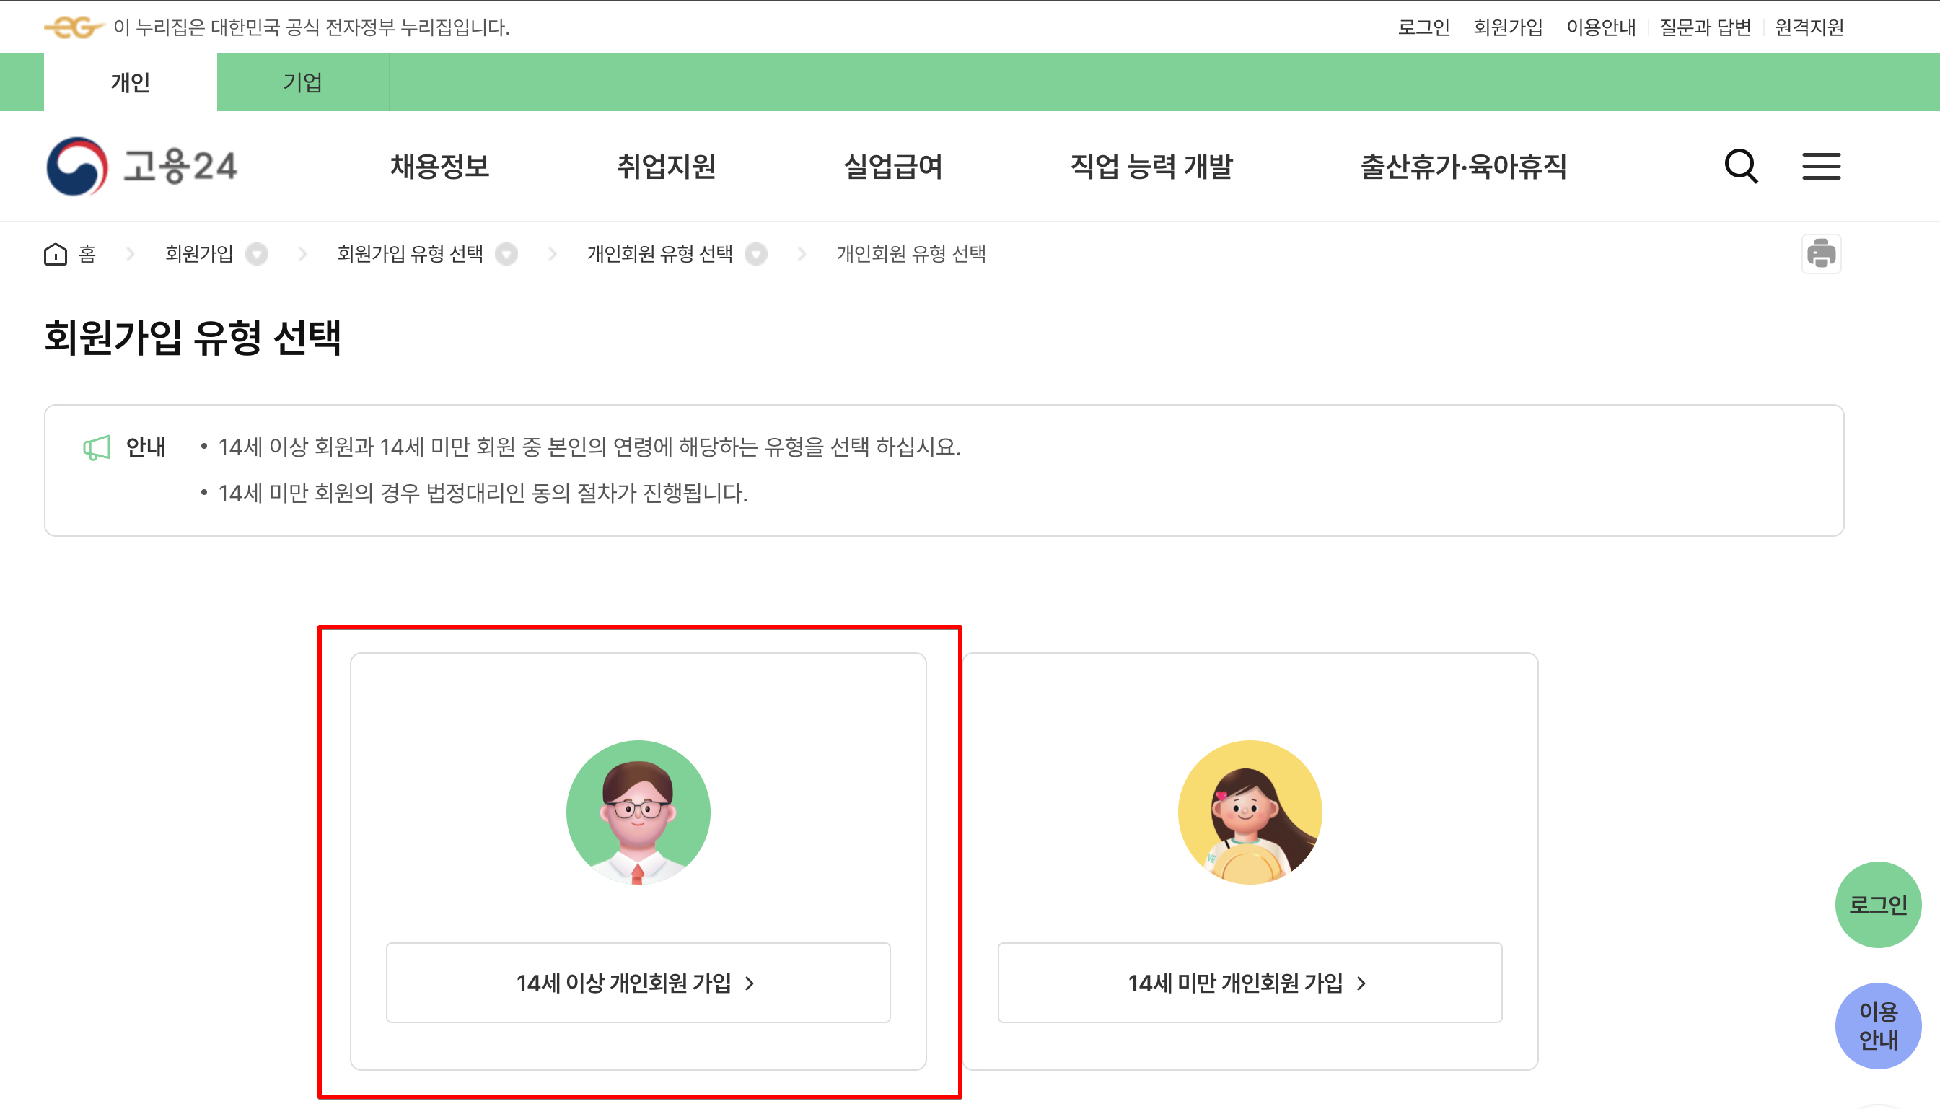Open the site search magnifier icon
The height and width of the screenshot is (1109, 1940).
(1741, 166)
